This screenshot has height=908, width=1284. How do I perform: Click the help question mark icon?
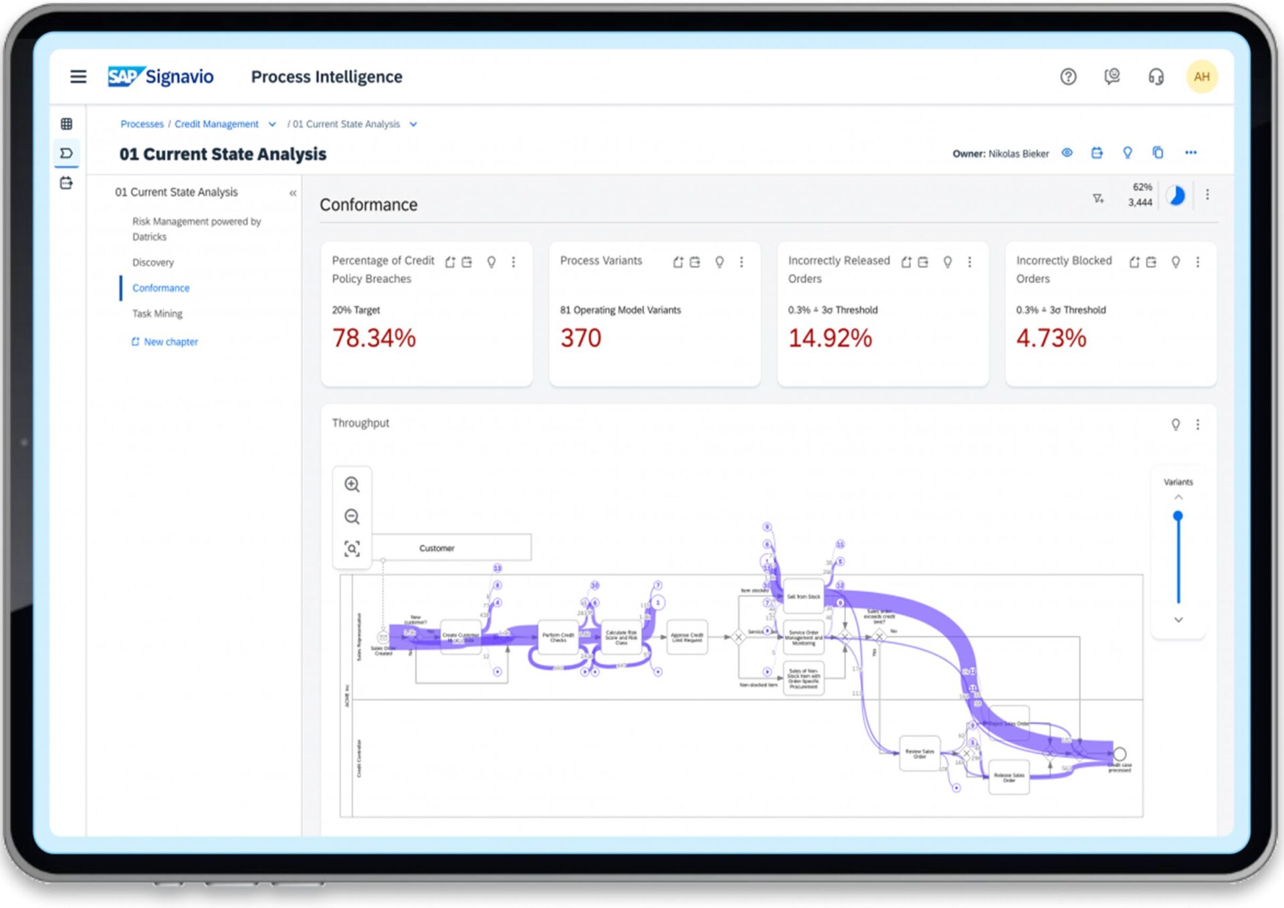tap(1068, 77)
